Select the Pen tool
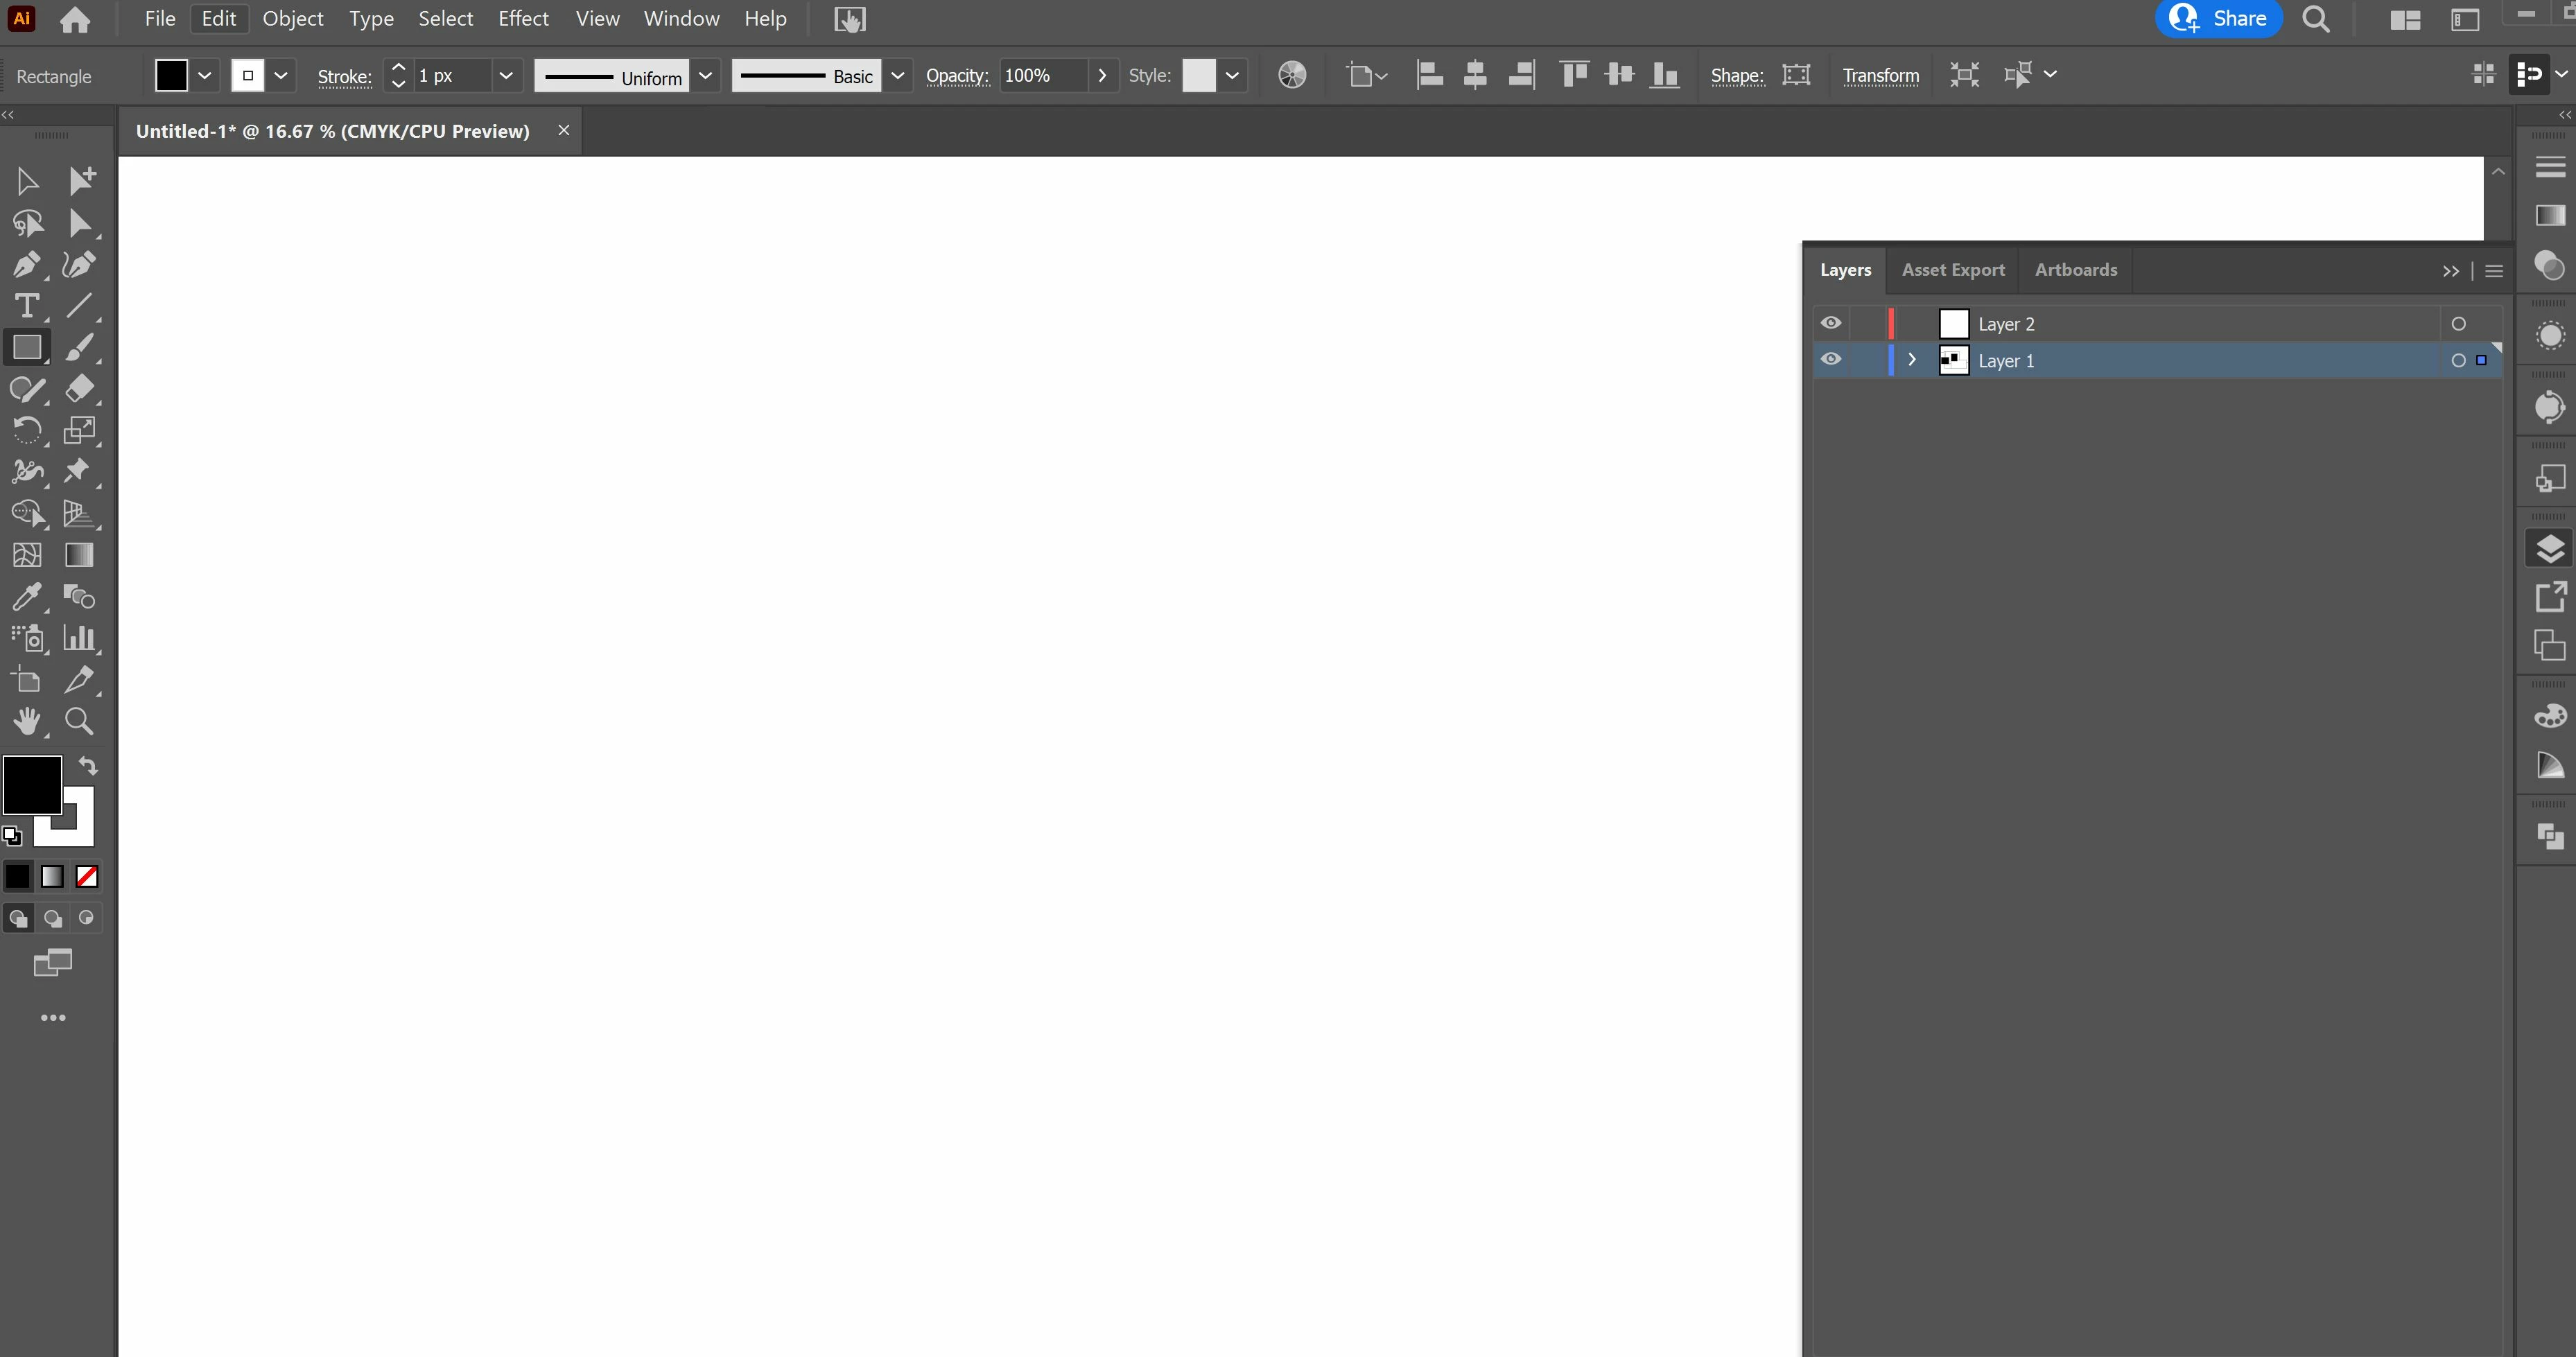The width and height of the screenshot is (2576, 1357). point(26,265)
